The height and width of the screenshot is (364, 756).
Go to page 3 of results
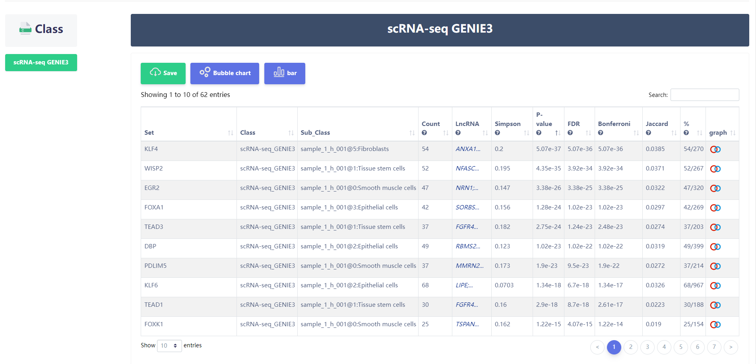(x=647, y=347)
